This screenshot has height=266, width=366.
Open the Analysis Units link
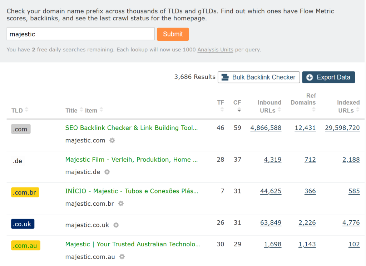(215, 50)
